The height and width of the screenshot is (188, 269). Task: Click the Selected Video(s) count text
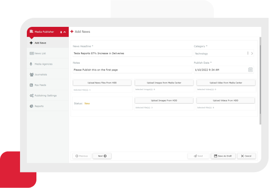pyautogui.click(x=207, y=89)
